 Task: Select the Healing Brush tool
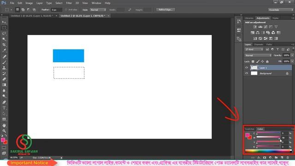tap(4, 56)
